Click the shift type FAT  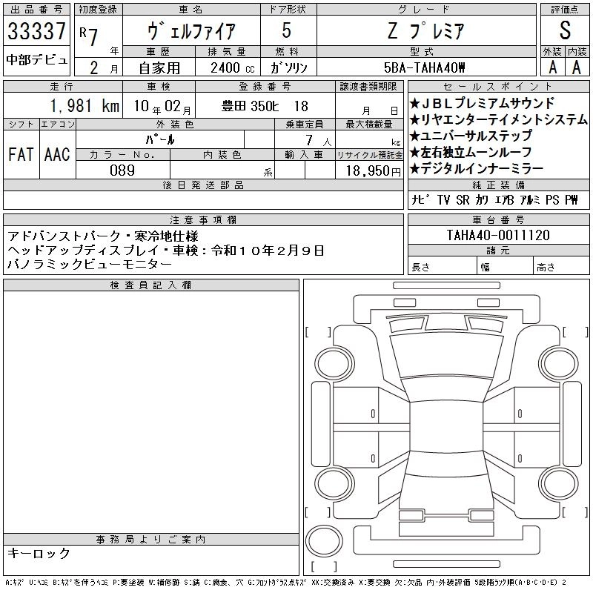click(x=21, y=154)
